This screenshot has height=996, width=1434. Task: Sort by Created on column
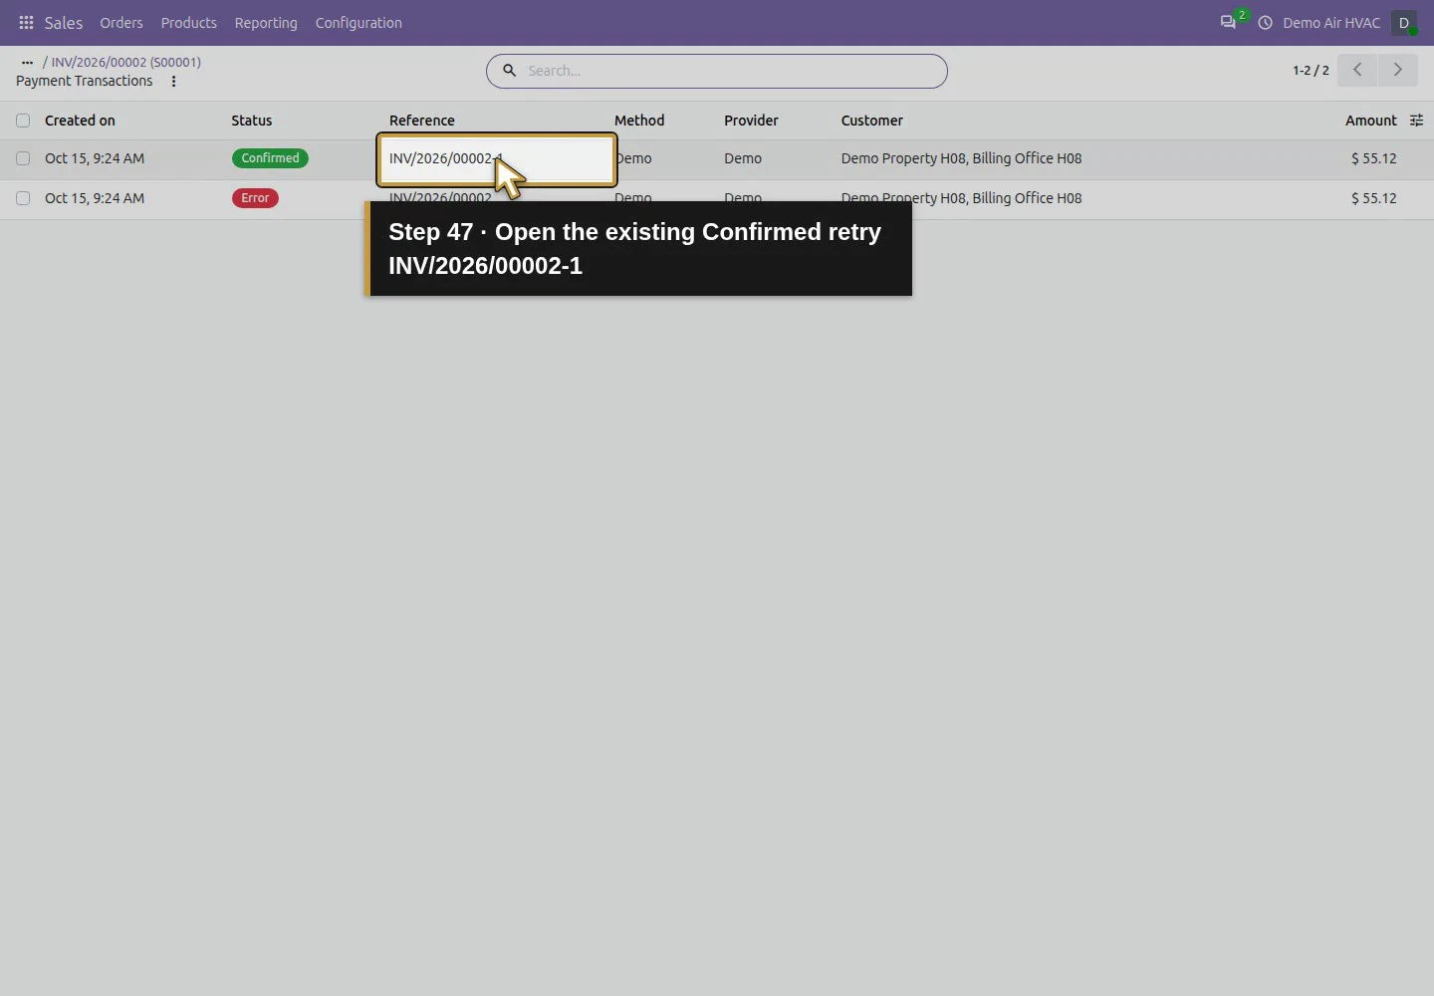(x=80, y=121)
